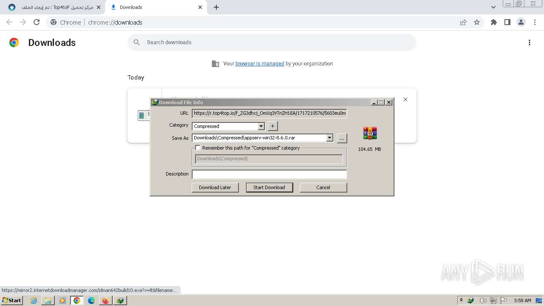
Task: Open Firefox from taskbar
Action: click(105, 300)
